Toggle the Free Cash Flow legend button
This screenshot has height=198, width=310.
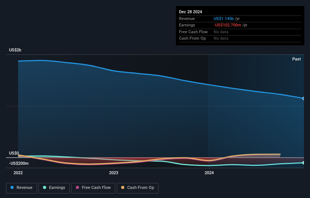tap(93, 188)
